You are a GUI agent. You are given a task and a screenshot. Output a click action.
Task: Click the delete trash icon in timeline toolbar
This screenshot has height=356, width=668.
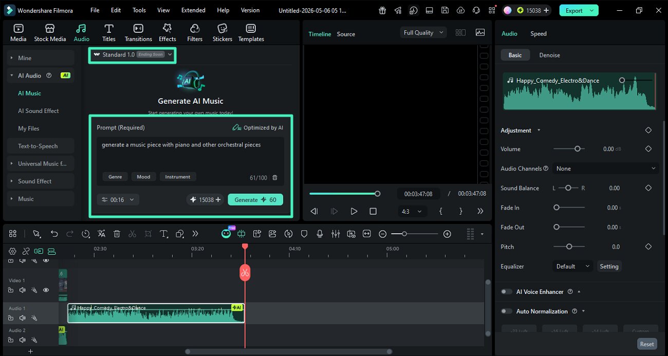[117, 234]
